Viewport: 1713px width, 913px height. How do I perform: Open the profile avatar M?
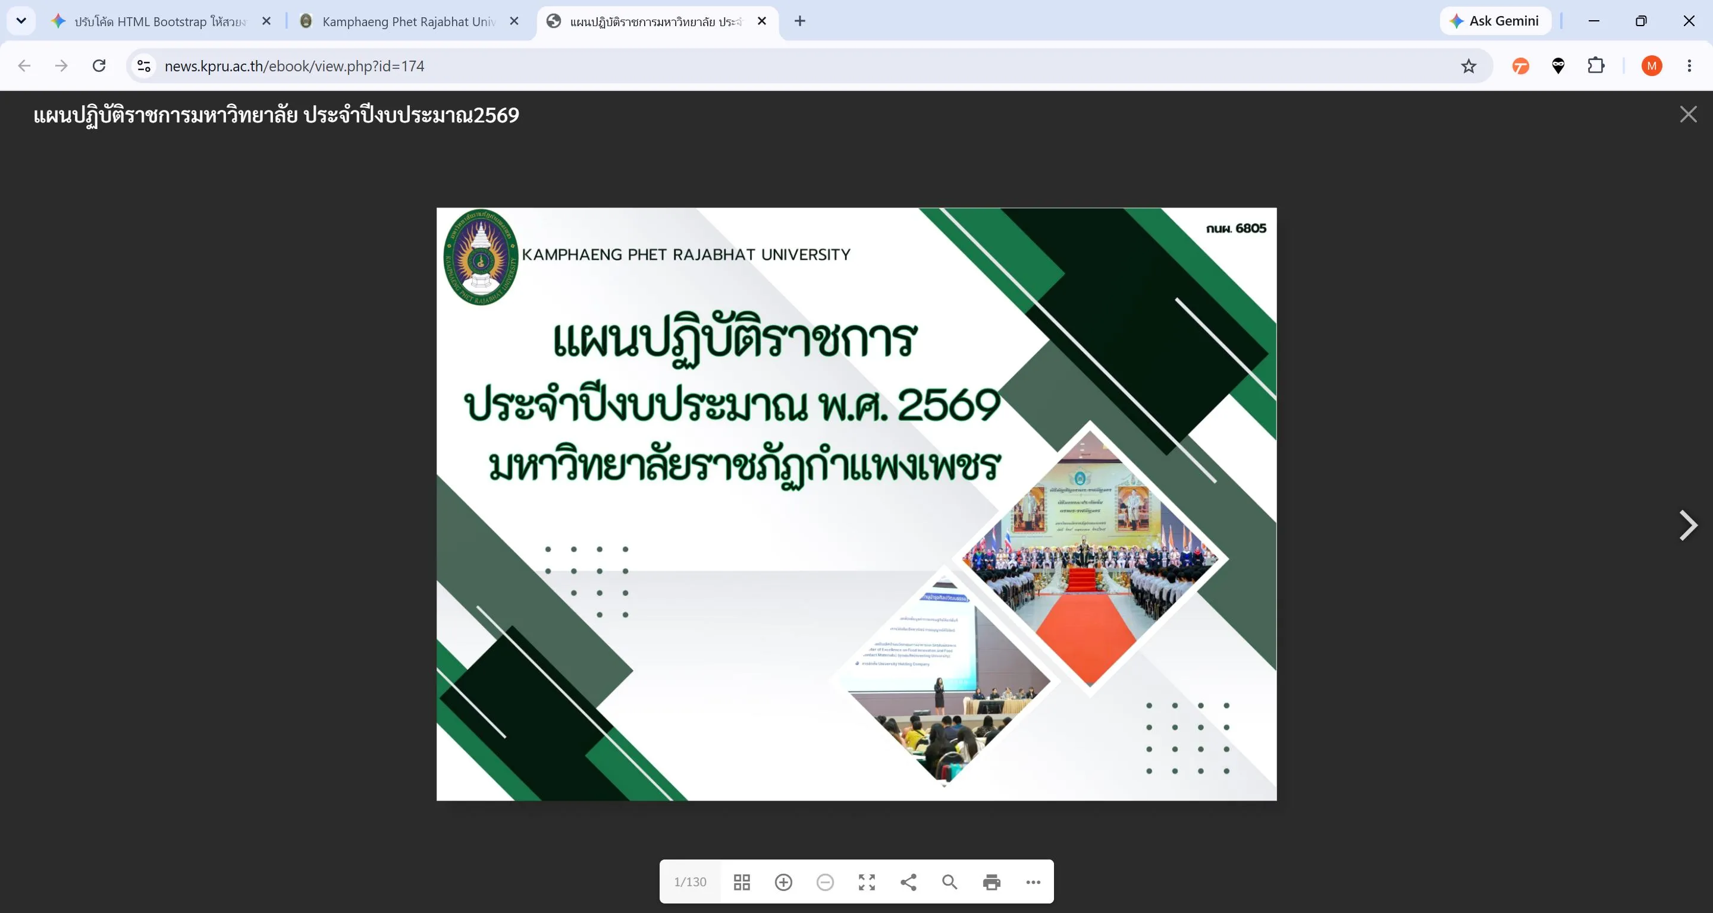(x=1652, y=66)
